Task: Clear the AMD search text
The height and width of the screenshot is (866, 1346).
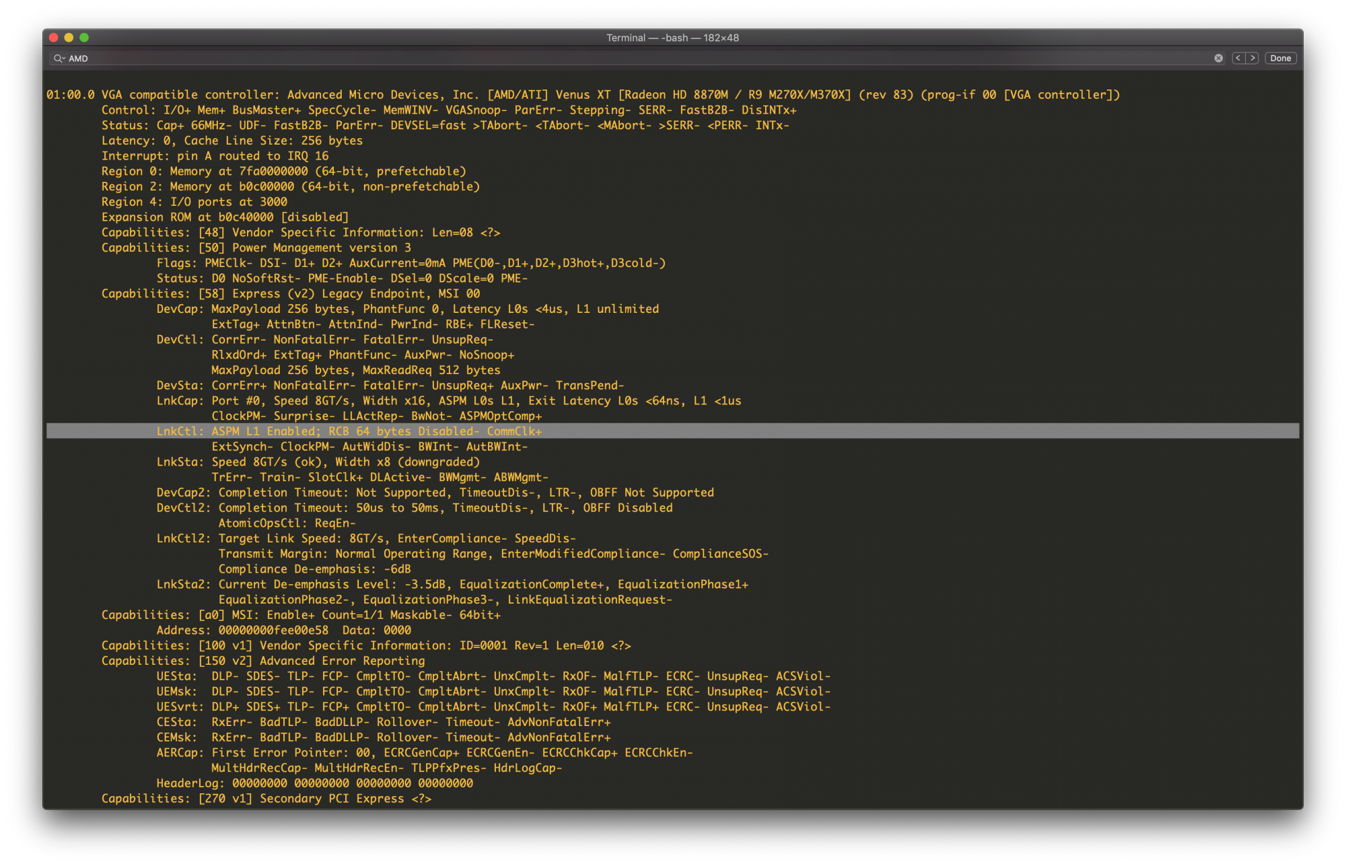Action: coord(1218,59)
